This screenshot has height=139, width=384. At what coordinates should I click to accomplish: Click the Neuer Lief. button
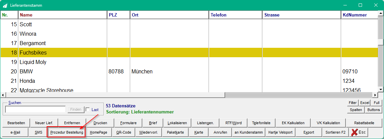[x=44, y=123]
